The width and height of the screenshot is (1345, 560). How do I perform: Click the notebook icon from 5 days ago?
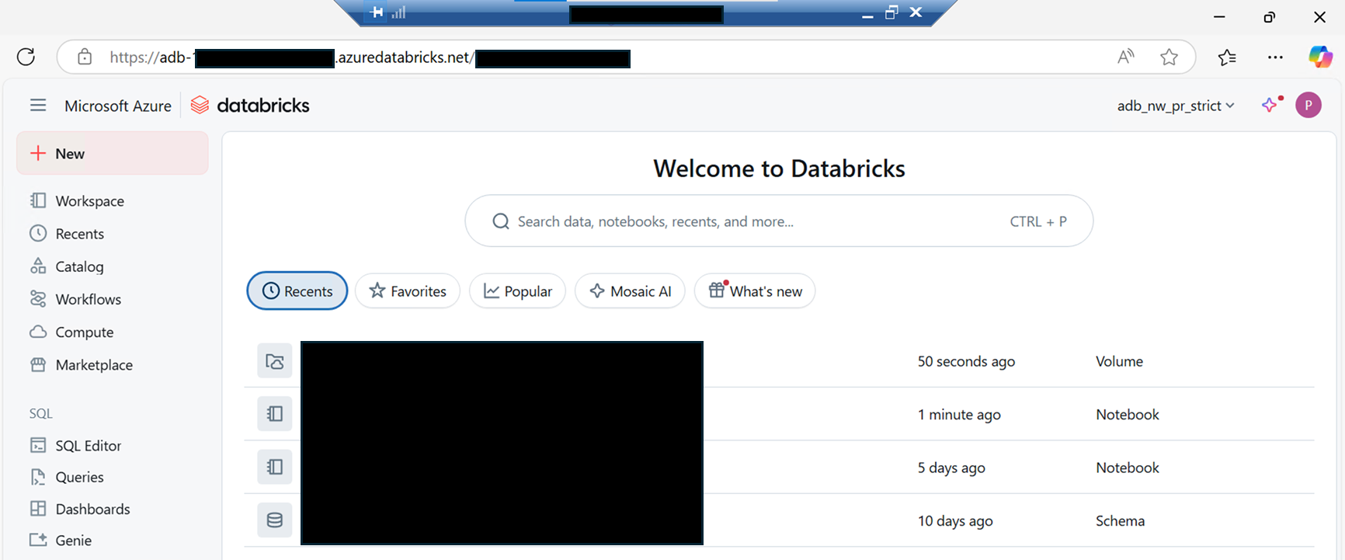[275, 467]
